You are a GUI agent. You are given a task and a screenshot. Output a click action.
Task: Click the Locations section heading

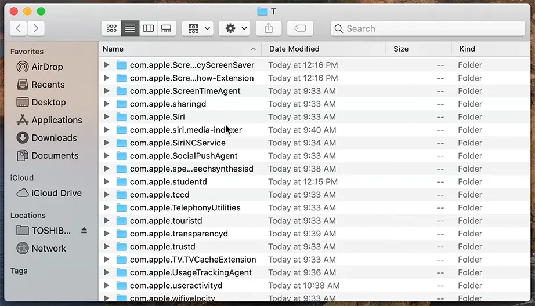[x=28, y=216]
